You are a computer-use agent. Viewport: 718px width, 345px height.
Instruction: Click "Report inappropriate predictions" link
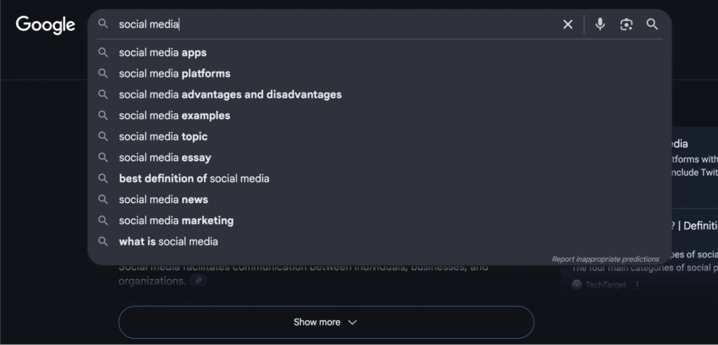[605, 259]
